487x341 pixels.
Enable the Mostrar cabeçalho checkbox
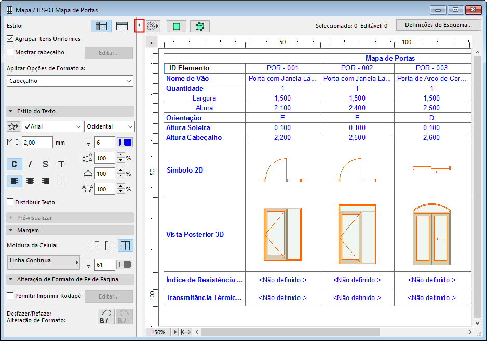click(10, 52)
